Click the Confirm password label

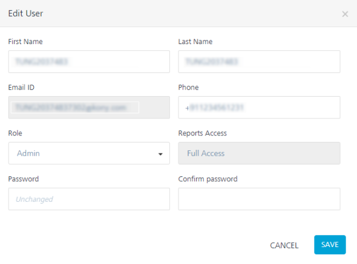[x=208, y=179]
